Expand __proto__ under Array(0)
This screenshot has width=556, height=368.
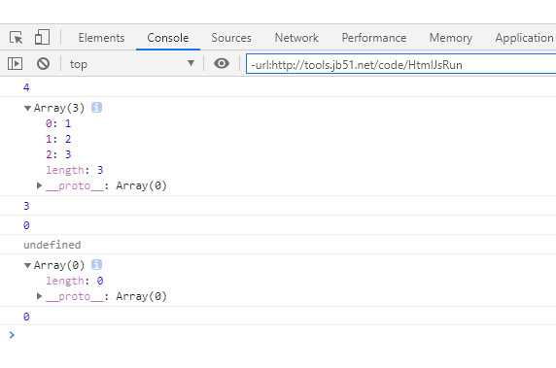tap(39, 296)
